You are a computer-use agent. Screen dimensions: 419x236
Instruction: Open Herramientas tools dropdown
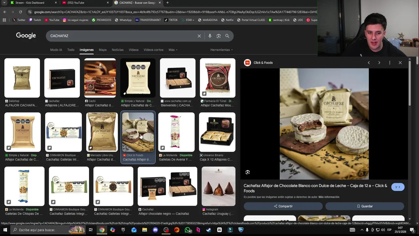(222, 50)
